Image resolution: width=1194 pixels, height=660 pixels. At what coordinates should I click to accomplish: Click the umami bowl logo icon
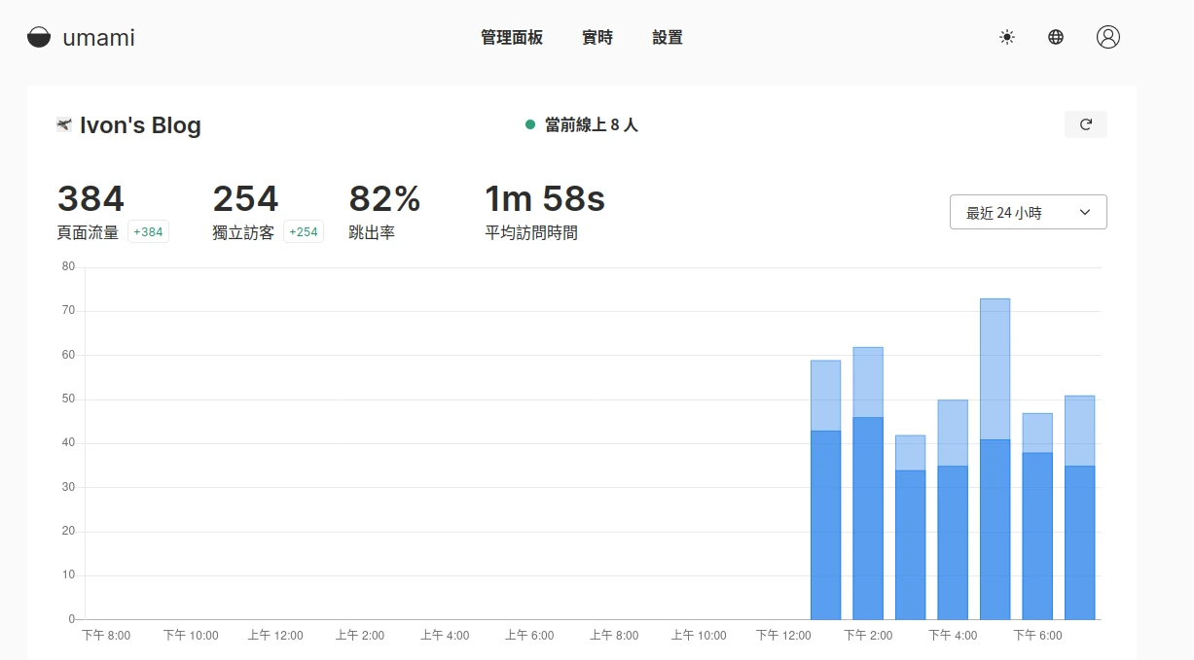[x=39, y=38]
